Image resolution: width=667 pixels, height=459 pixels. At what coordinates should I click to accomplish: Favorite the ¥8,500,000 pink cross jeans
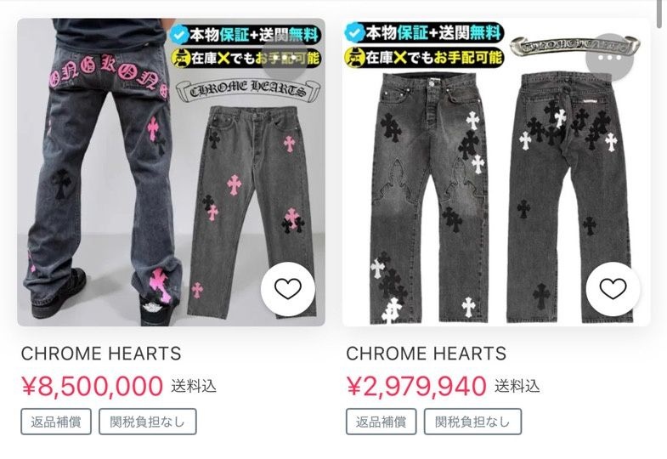pyautogui.click(x=288, y=289)
